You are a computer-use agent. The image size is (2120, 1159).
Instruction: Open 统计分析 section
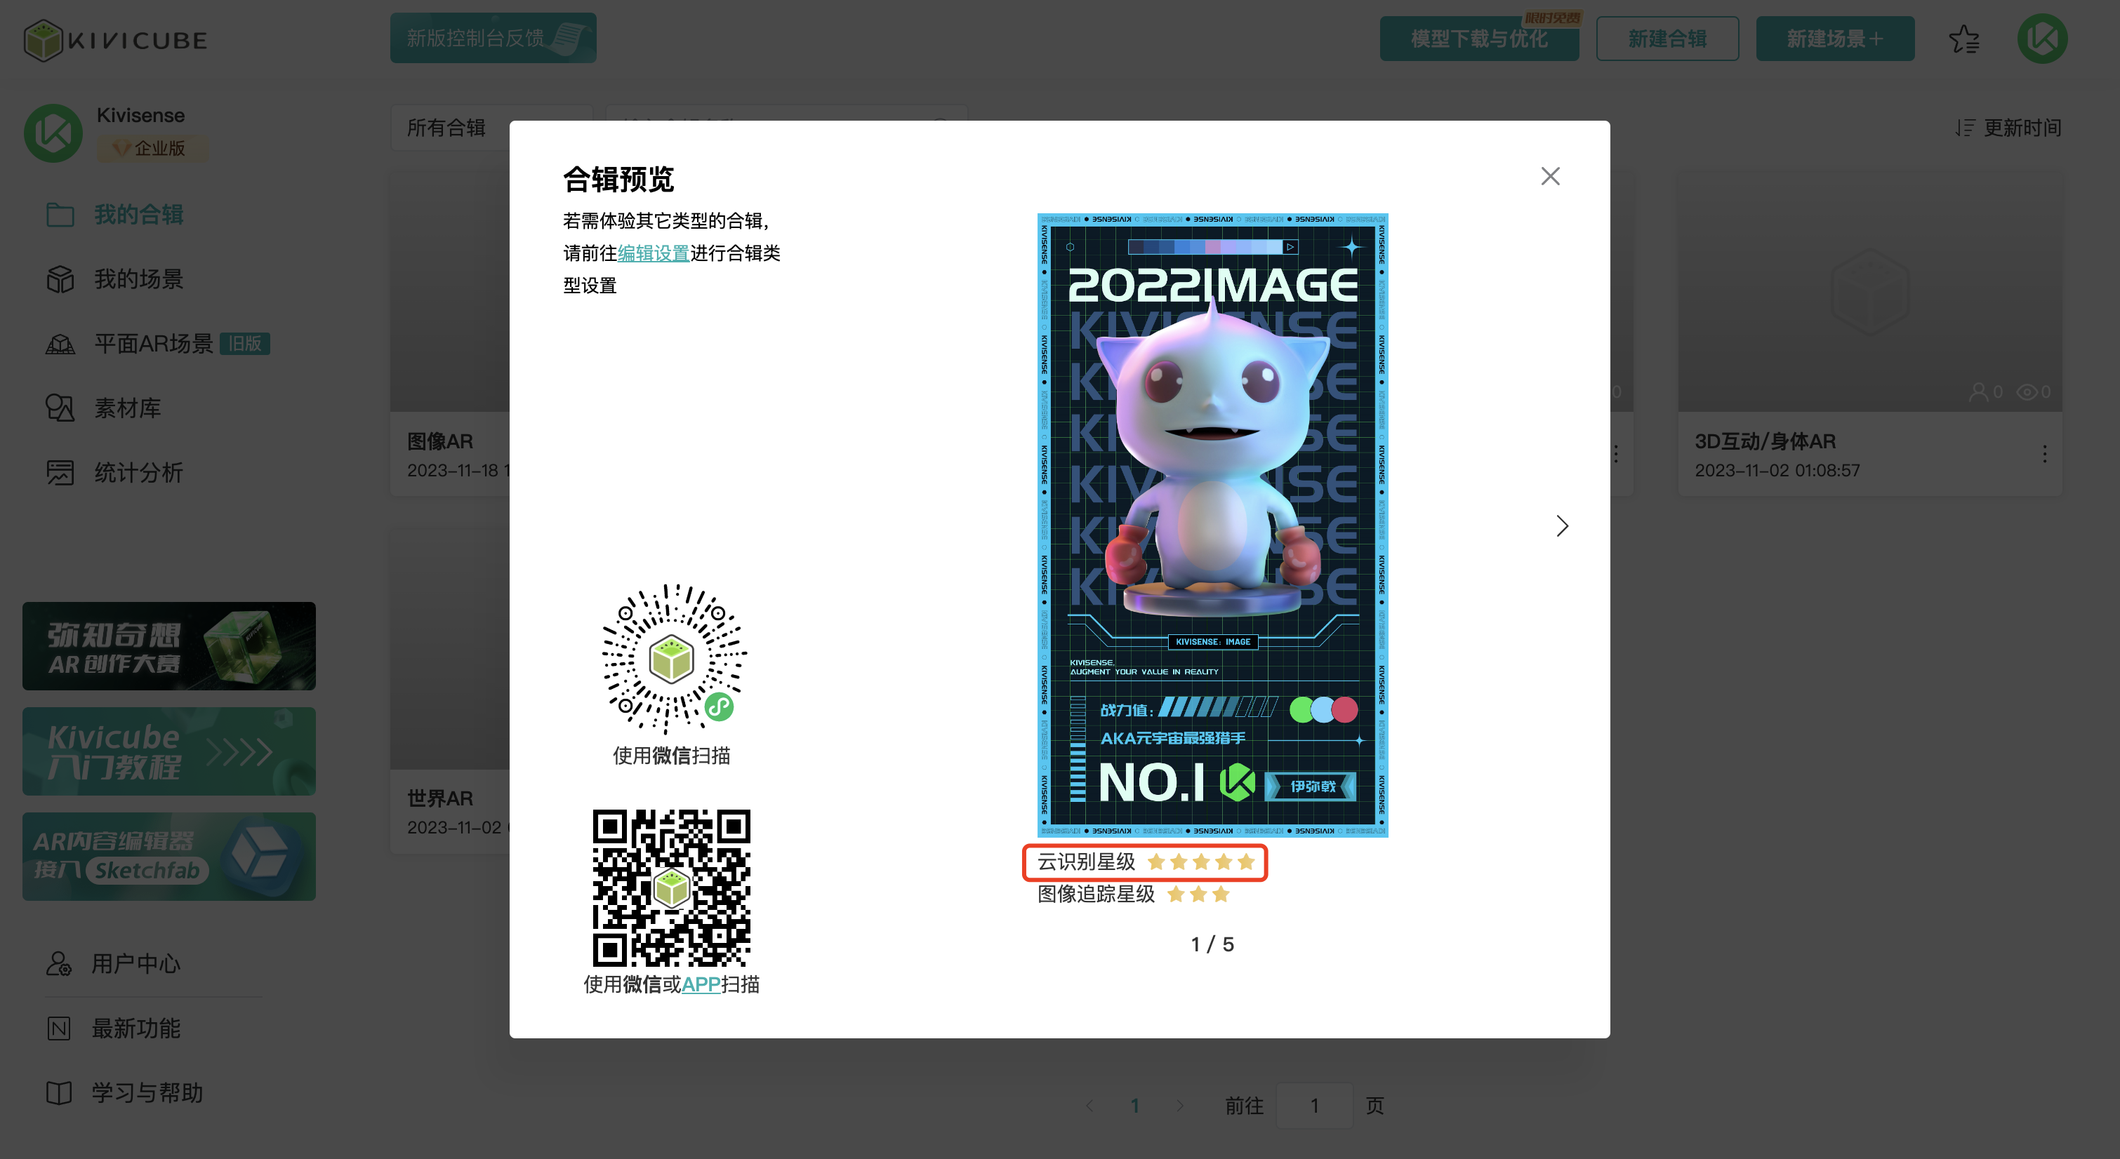pyautogui.click(x=138, y=473)
